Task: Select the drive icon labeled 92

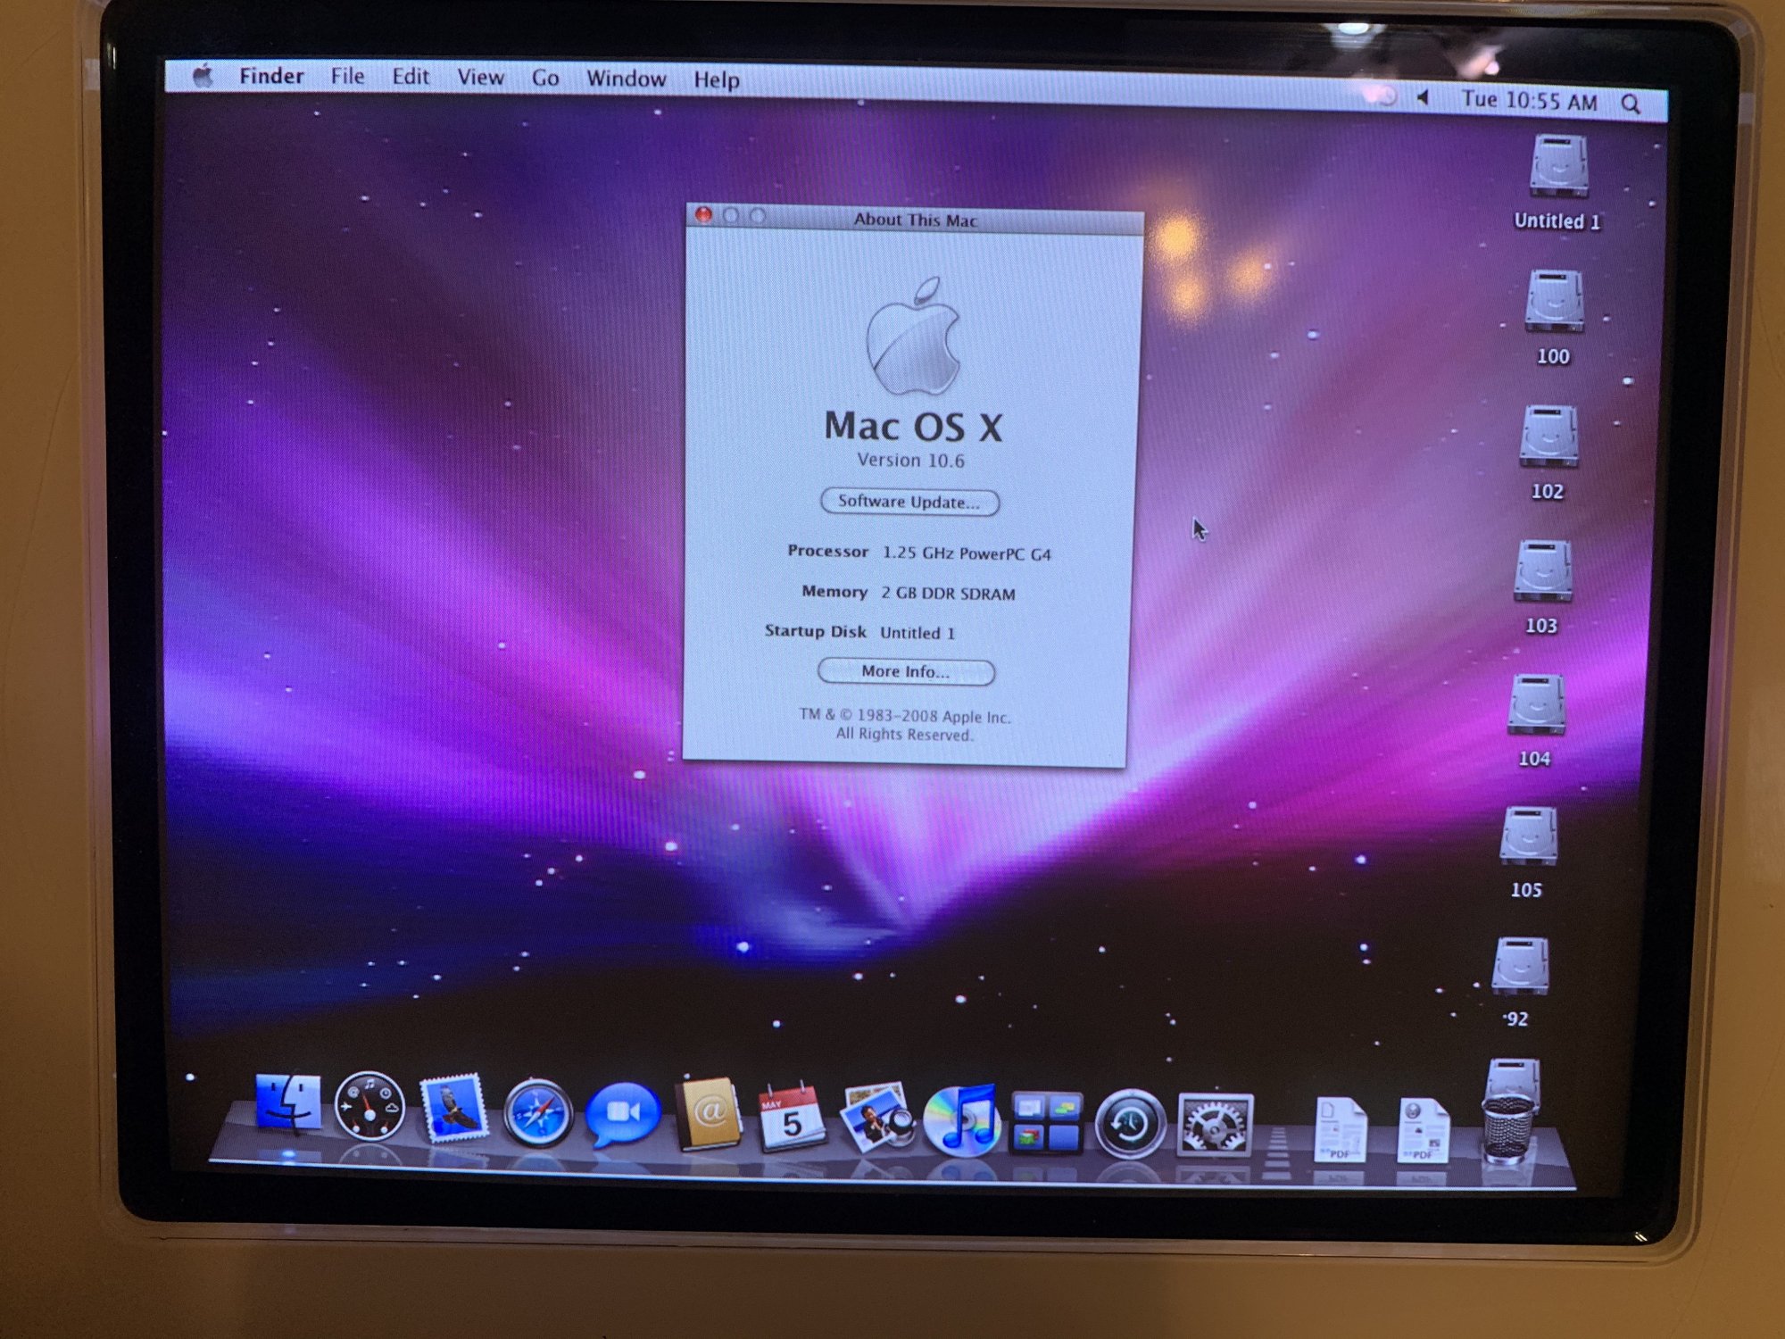Action: (1520, 966)
